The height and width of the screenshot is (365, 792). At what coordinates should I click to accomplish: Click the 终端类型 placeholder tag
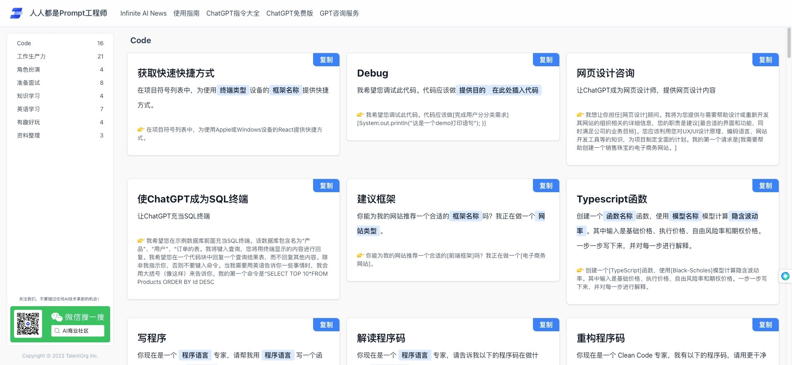233,90
